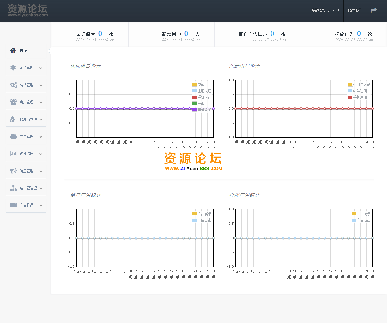Click the asterisk icon for 系统管理
The width and height of the screenshot is (387, 323).
[x=13, y=68]
